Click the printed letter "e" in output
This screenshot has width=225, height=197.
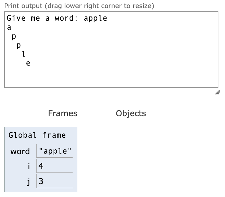(28, 63)
